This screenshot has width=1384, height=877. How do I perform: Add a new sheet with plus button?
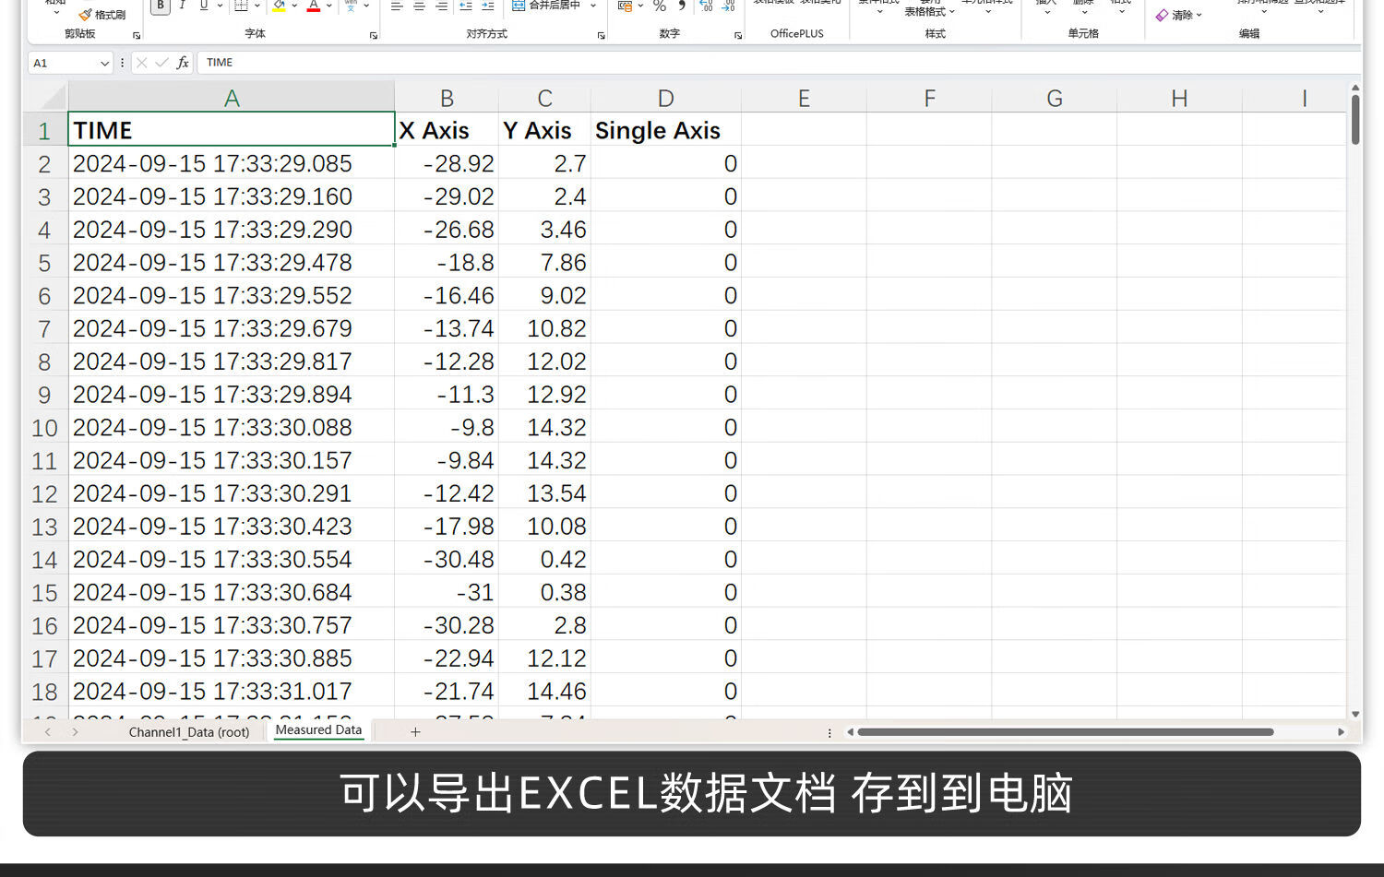(x=415, y=731)
